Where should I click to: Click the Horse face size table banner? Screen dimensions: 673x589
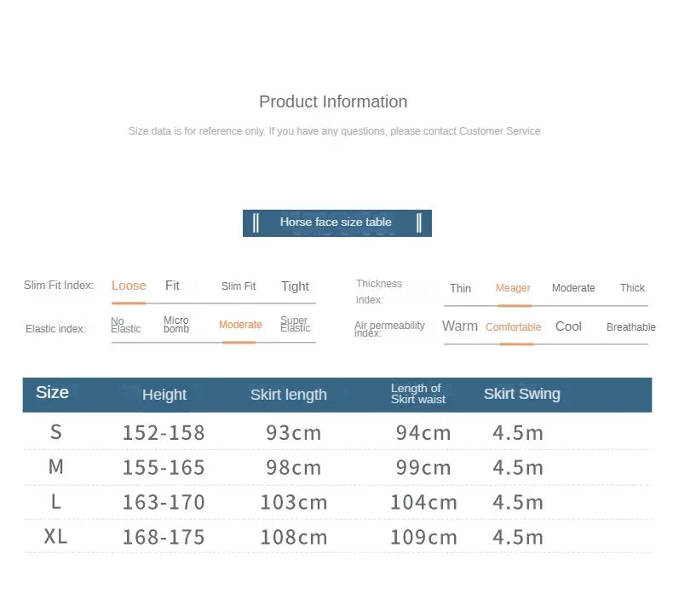pos(336,222)
